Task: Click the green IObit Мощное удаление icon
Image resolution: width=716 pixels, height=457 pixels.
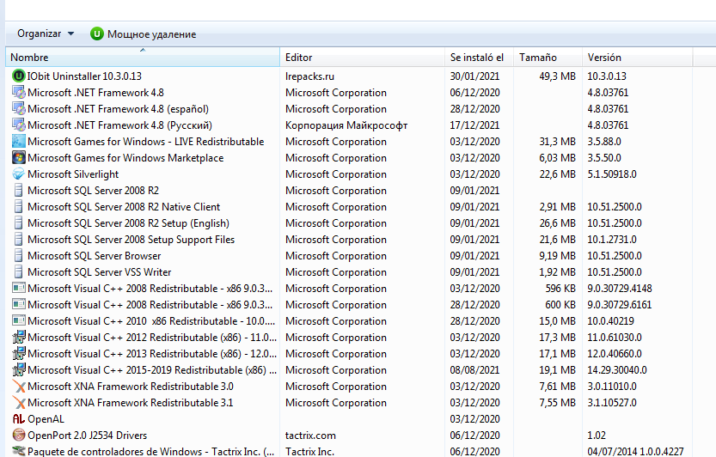Action: coord(97,34)
